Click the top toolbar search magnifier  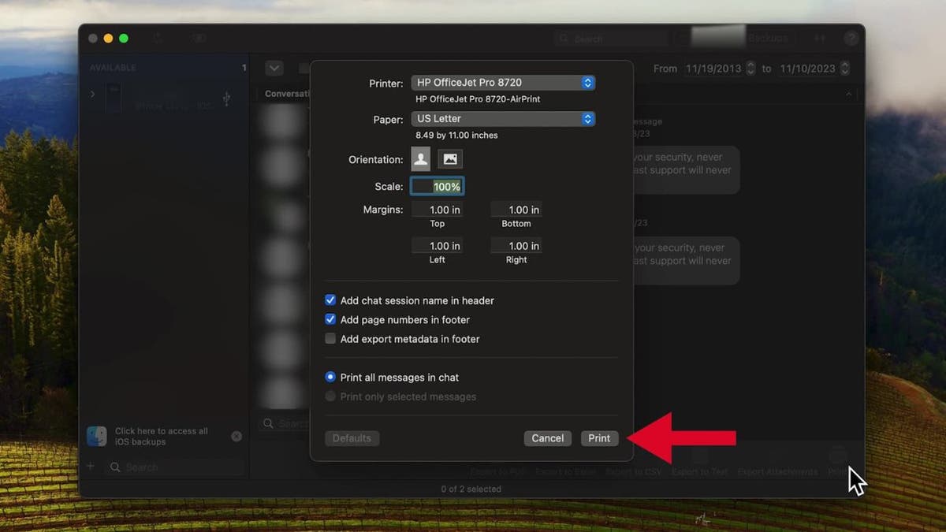click(563, 39)
